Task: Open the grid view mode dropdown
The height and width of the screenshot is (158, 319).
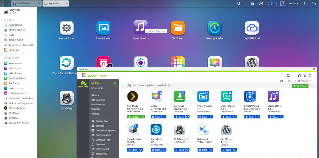Action: (x=282, y=81)
